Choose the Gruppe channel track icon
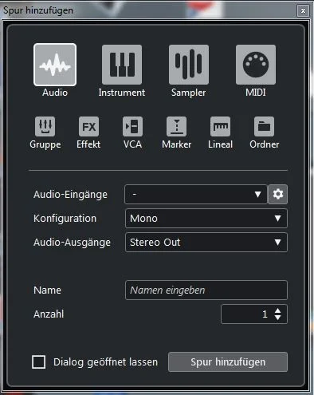314x395 pixels. point(45,126)
